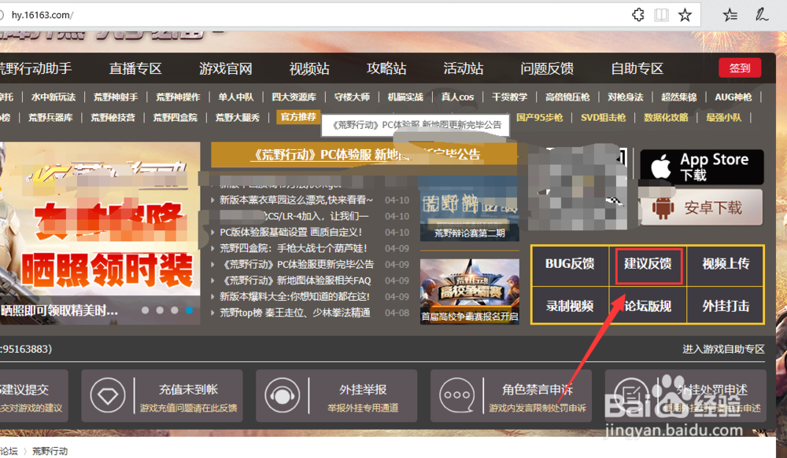This screenshot has width=787, height=458.
Task: Open the 荒野神射手 link
Action: click(x=116, y=97)
